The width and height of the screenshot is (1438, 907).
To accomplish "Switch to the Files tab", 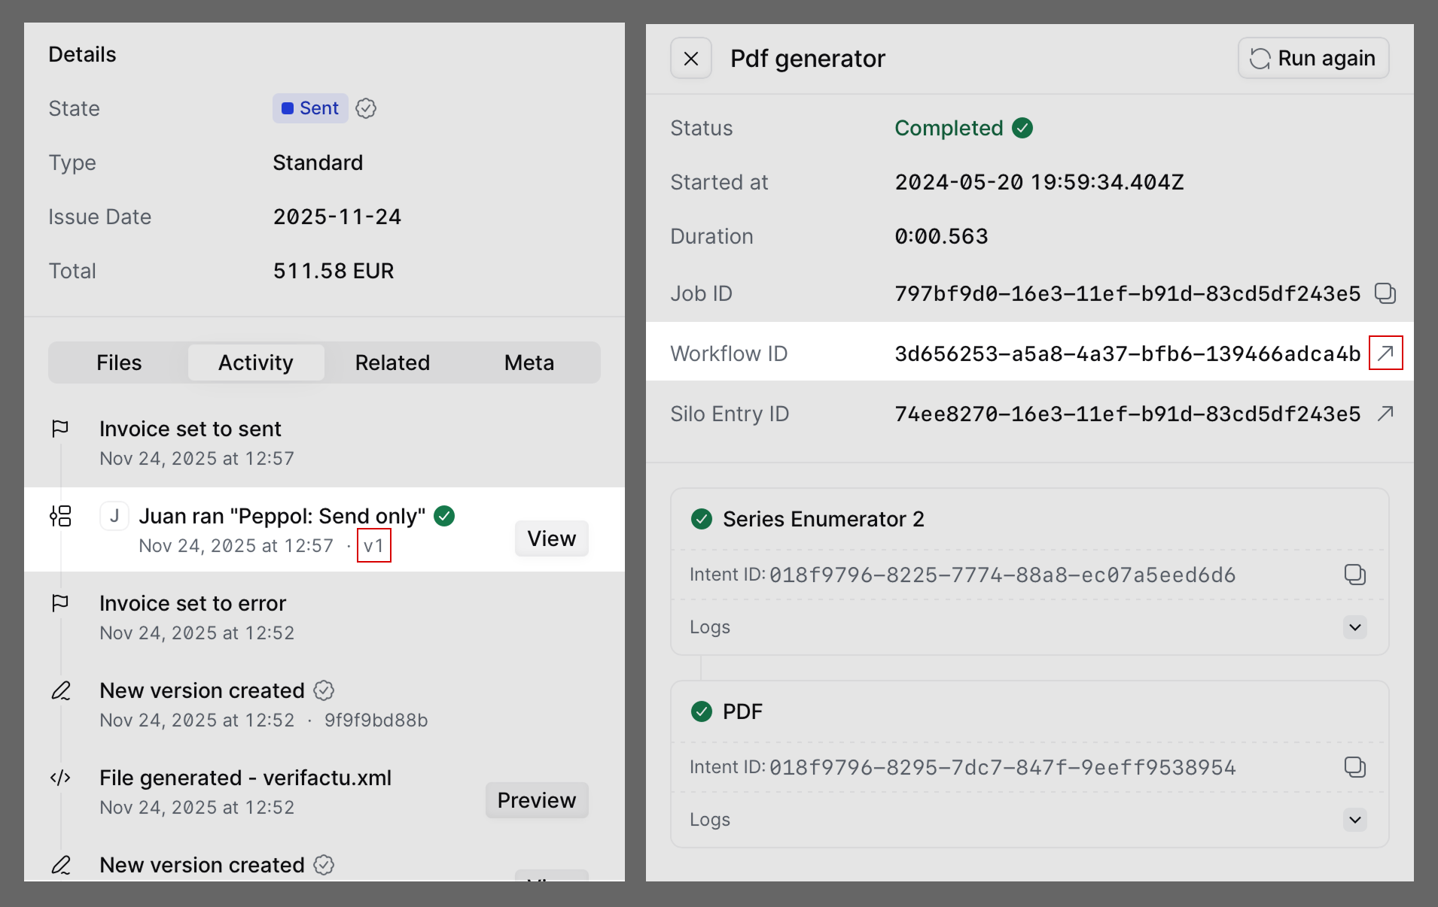I will pos(118,362).
